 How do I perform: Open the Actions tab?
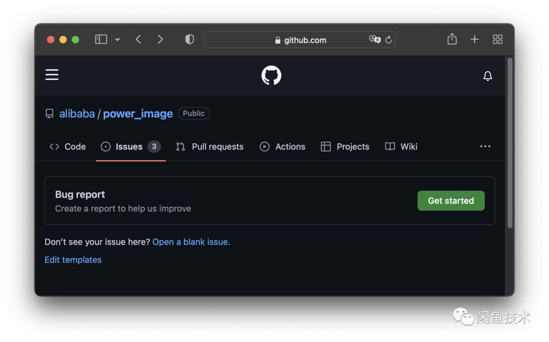click(283, 147)
